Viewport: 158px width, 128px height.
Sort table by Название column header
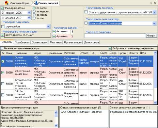click(24, 53)
